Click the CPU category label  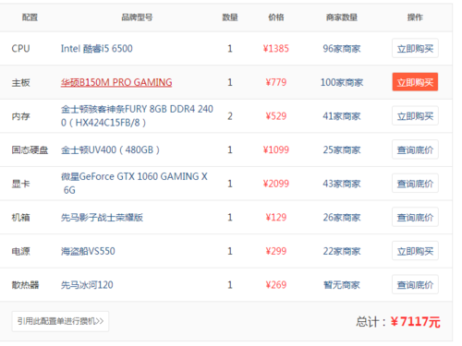tap(20, 49)
